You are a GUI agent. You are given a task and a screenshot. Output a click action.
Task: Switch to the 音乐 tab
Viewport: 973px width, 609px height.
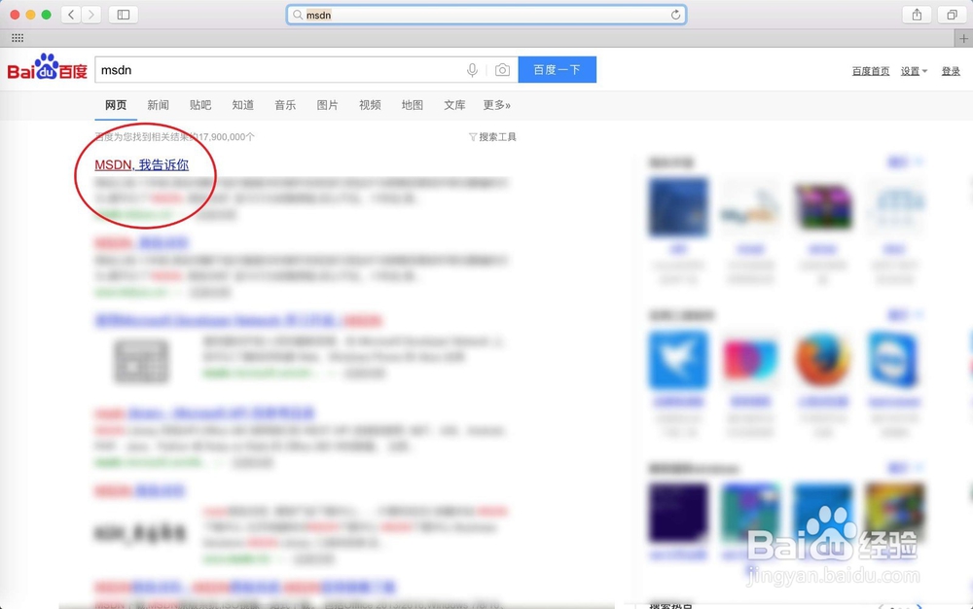click(285, 105)
